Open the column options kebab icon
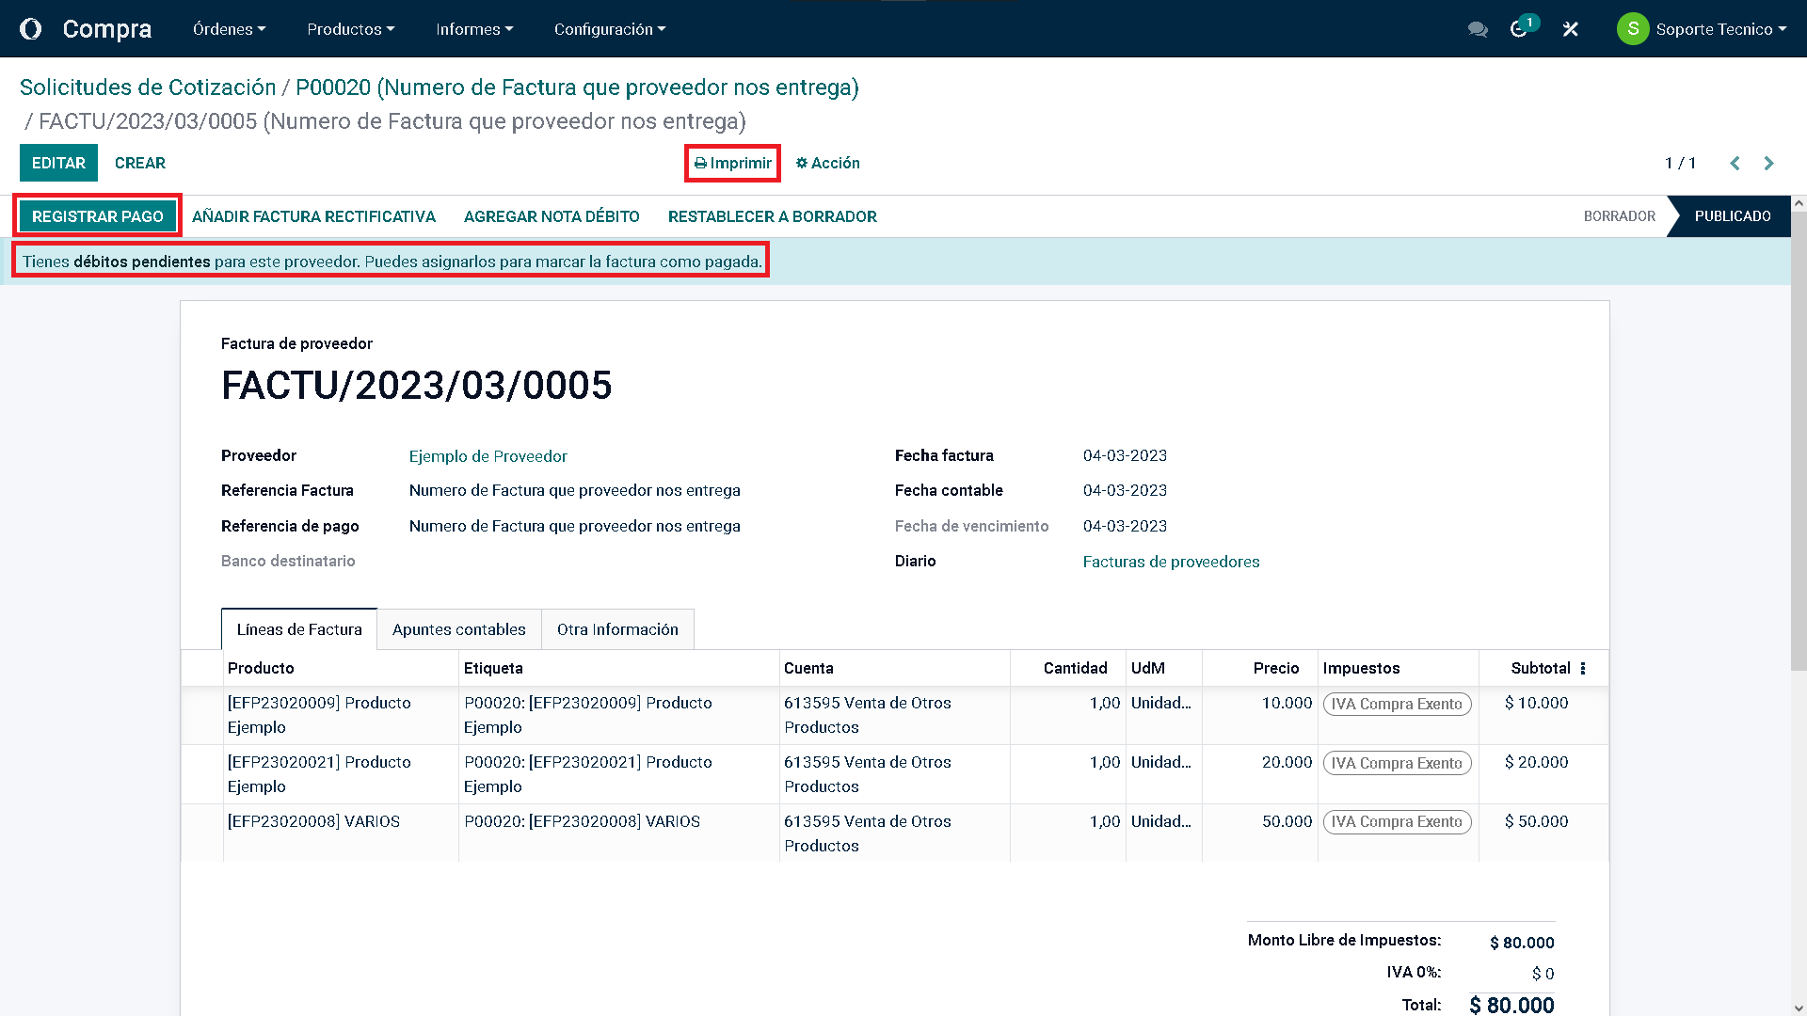Viewport: 1807px width, 1016px height. click(1583, 668)
